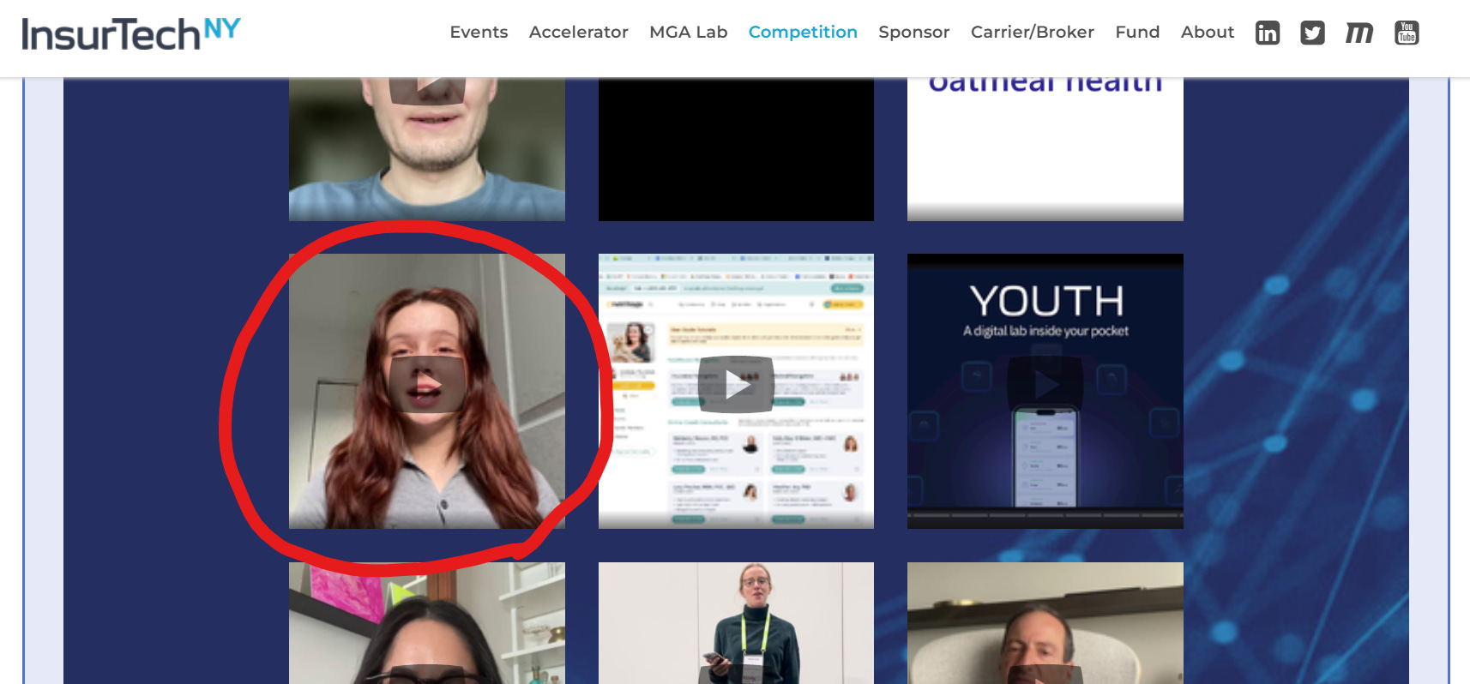Open the black video thumbnail
1470x684 pixels.
[x=736, y=149]
